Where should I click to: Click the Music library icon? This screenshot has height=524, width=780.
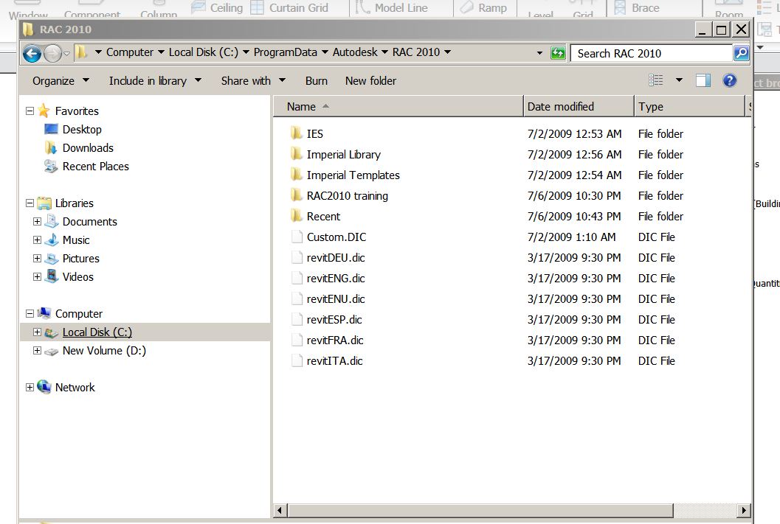point(51,240)
